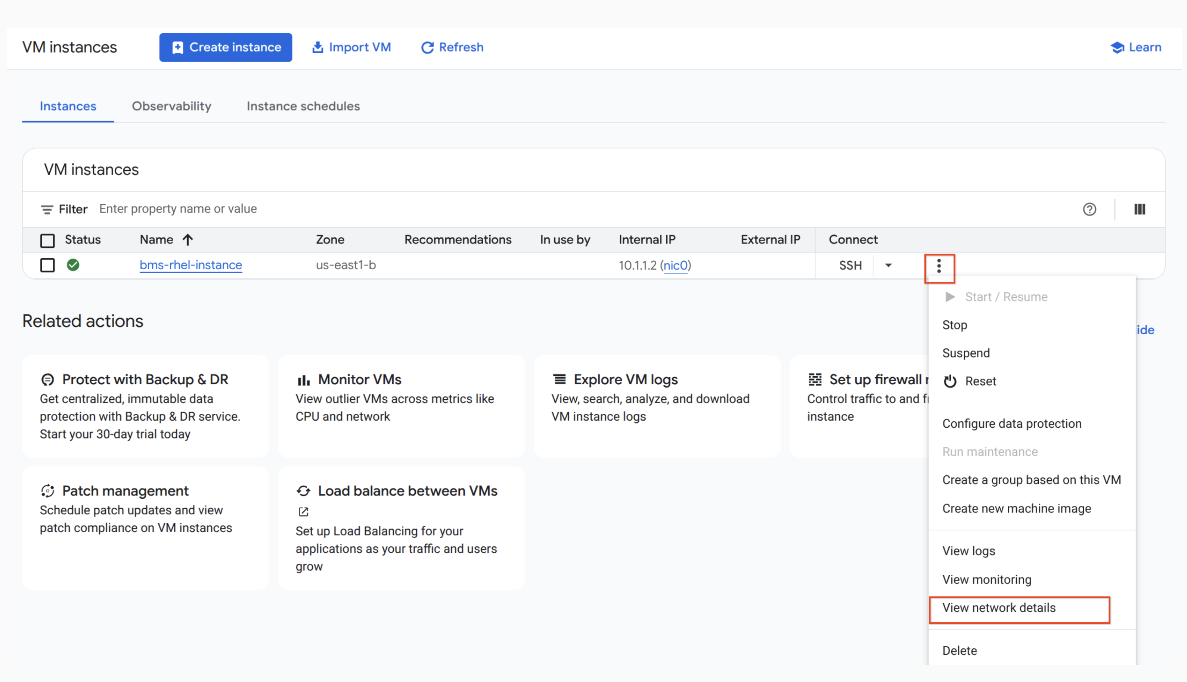Click the nic0 link in the Internal IP column
Screen dimensions: 1187x682
pos(676,265)
